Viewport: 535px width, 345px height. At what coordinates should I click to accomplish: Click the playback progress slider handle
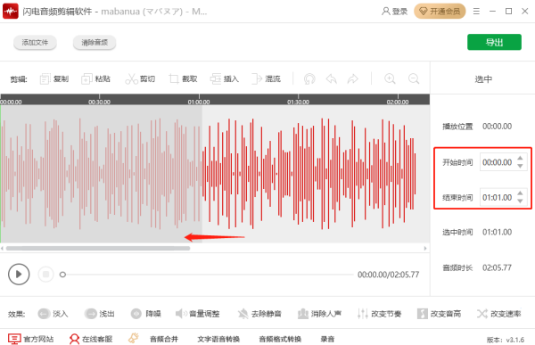(62, 275)
